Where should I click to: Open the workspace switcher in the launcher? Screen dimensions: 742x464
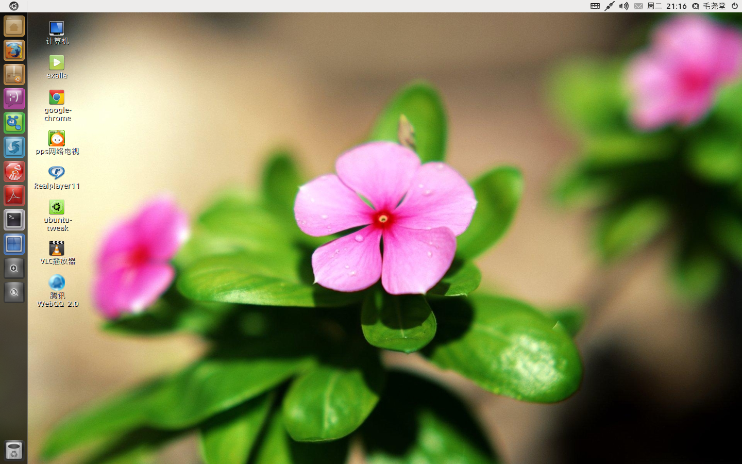14,244
